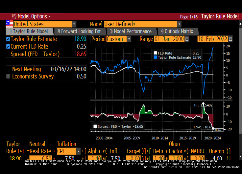
Task: Open calendar icon for end date
Action: tap(230, 39)
